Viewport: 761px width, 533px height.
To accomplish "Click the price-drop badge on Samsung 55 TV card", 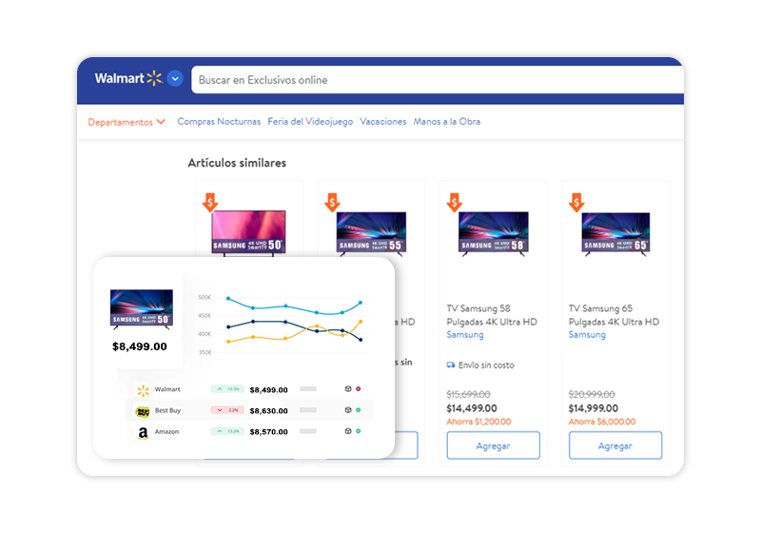I will tap(332, 202).
